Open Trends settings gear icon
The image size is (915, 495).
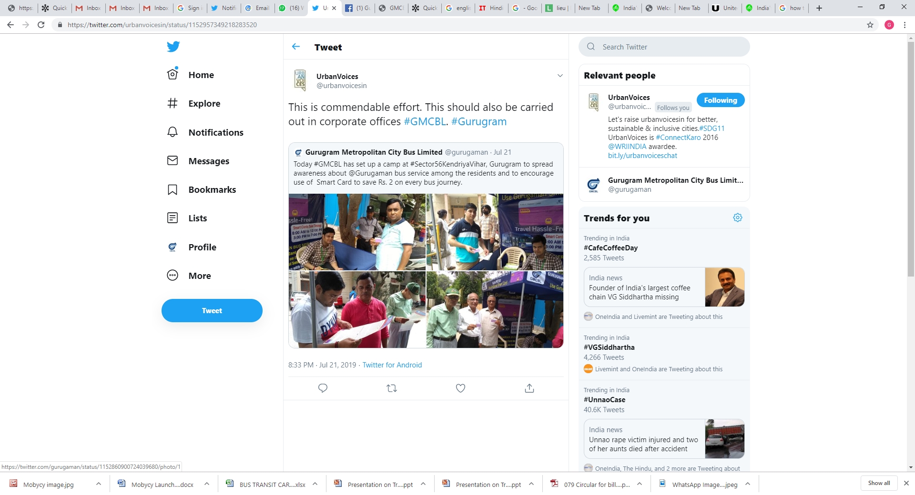tap(737, 218)
